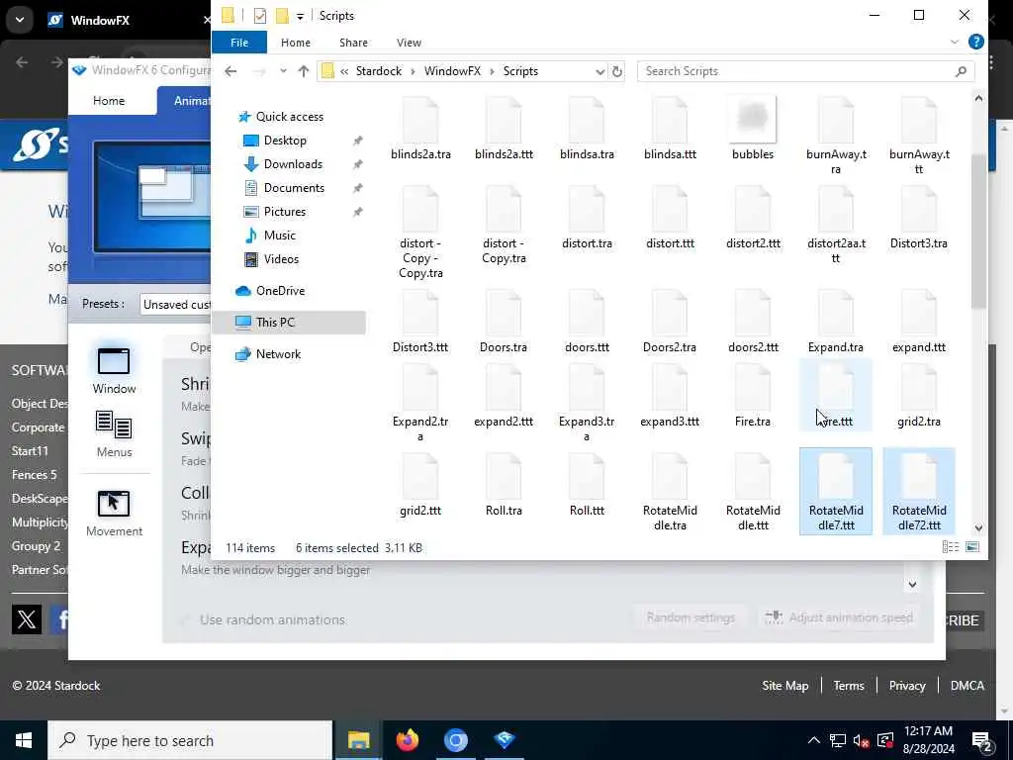The width and height of the screenshot is (1013, 760).
Task: Select the RotateMiddle72.ttt file
Action: [x=919, y=492]
